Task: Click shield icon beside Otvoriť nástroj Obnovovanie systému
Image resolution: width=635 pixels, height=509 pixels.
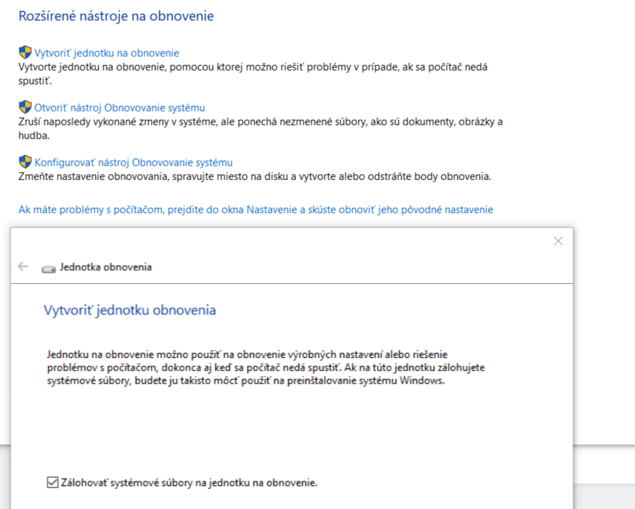Action: click(25, 107)
